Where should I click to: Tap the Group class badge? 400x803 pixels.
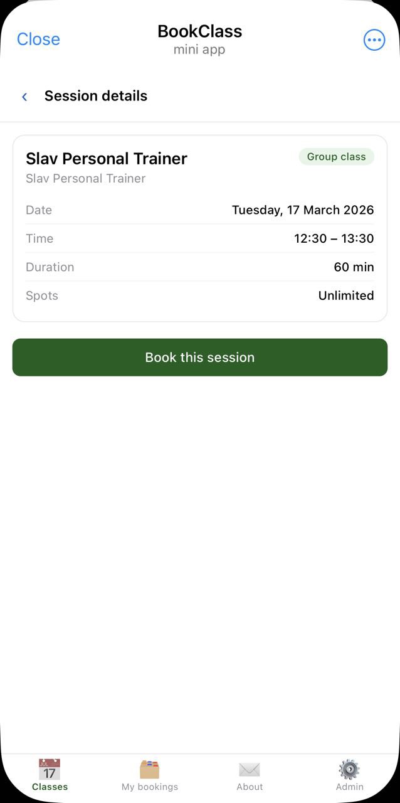point(336,157)
